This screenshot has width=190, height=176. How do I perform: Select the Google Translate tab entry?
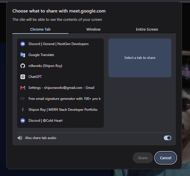point(60,55)
